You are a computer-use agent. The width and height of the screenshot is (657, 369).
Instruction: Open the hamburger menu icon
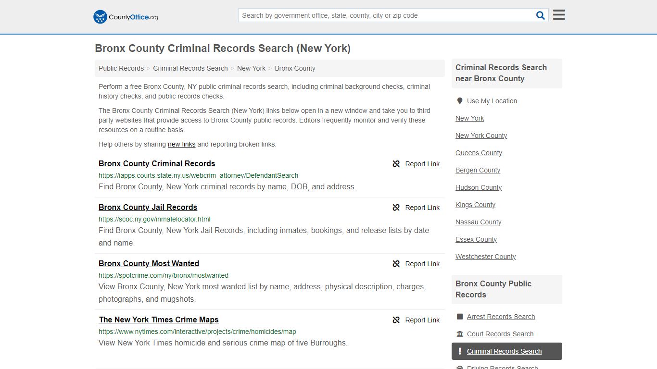click(x=559, y=15)
